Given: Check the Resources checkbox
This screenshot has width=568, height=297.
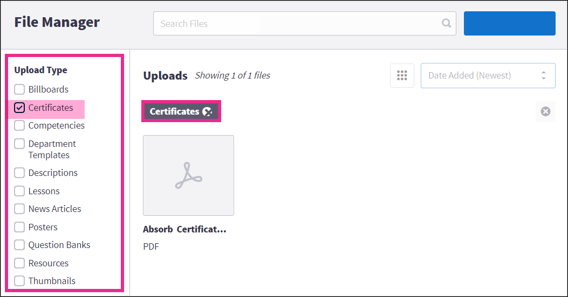Looking at the screenshot, I should click(x=19, y=263).
